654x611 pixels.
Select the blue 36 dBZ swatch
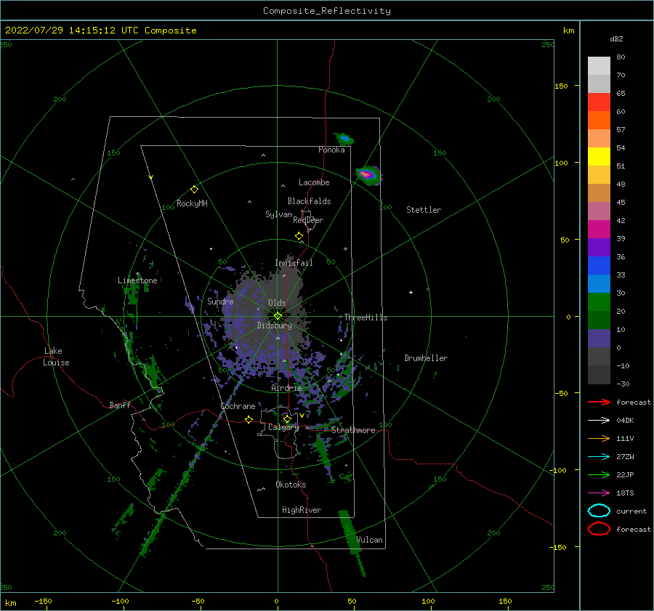(x=599, y=265)
